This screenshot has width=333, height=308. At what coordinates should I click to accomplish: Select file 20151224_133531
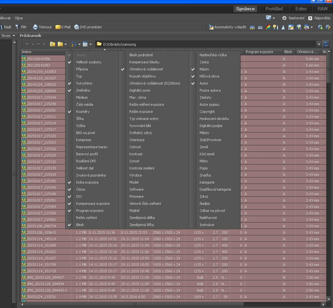(41, 297)
